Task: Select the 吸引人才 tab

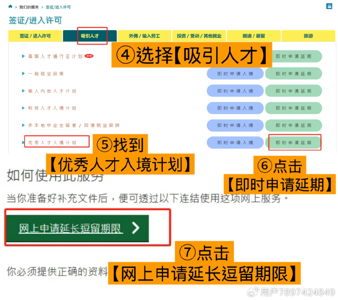Action: [x=90, y=36]
